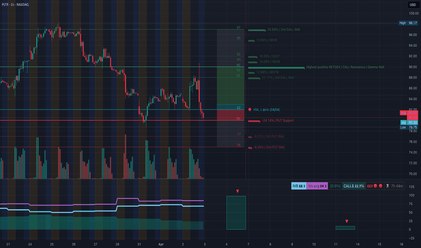The height and width of the screenshot is (248, 421).
Task: Click the second red GEX status dot
Action: point(380,186)
